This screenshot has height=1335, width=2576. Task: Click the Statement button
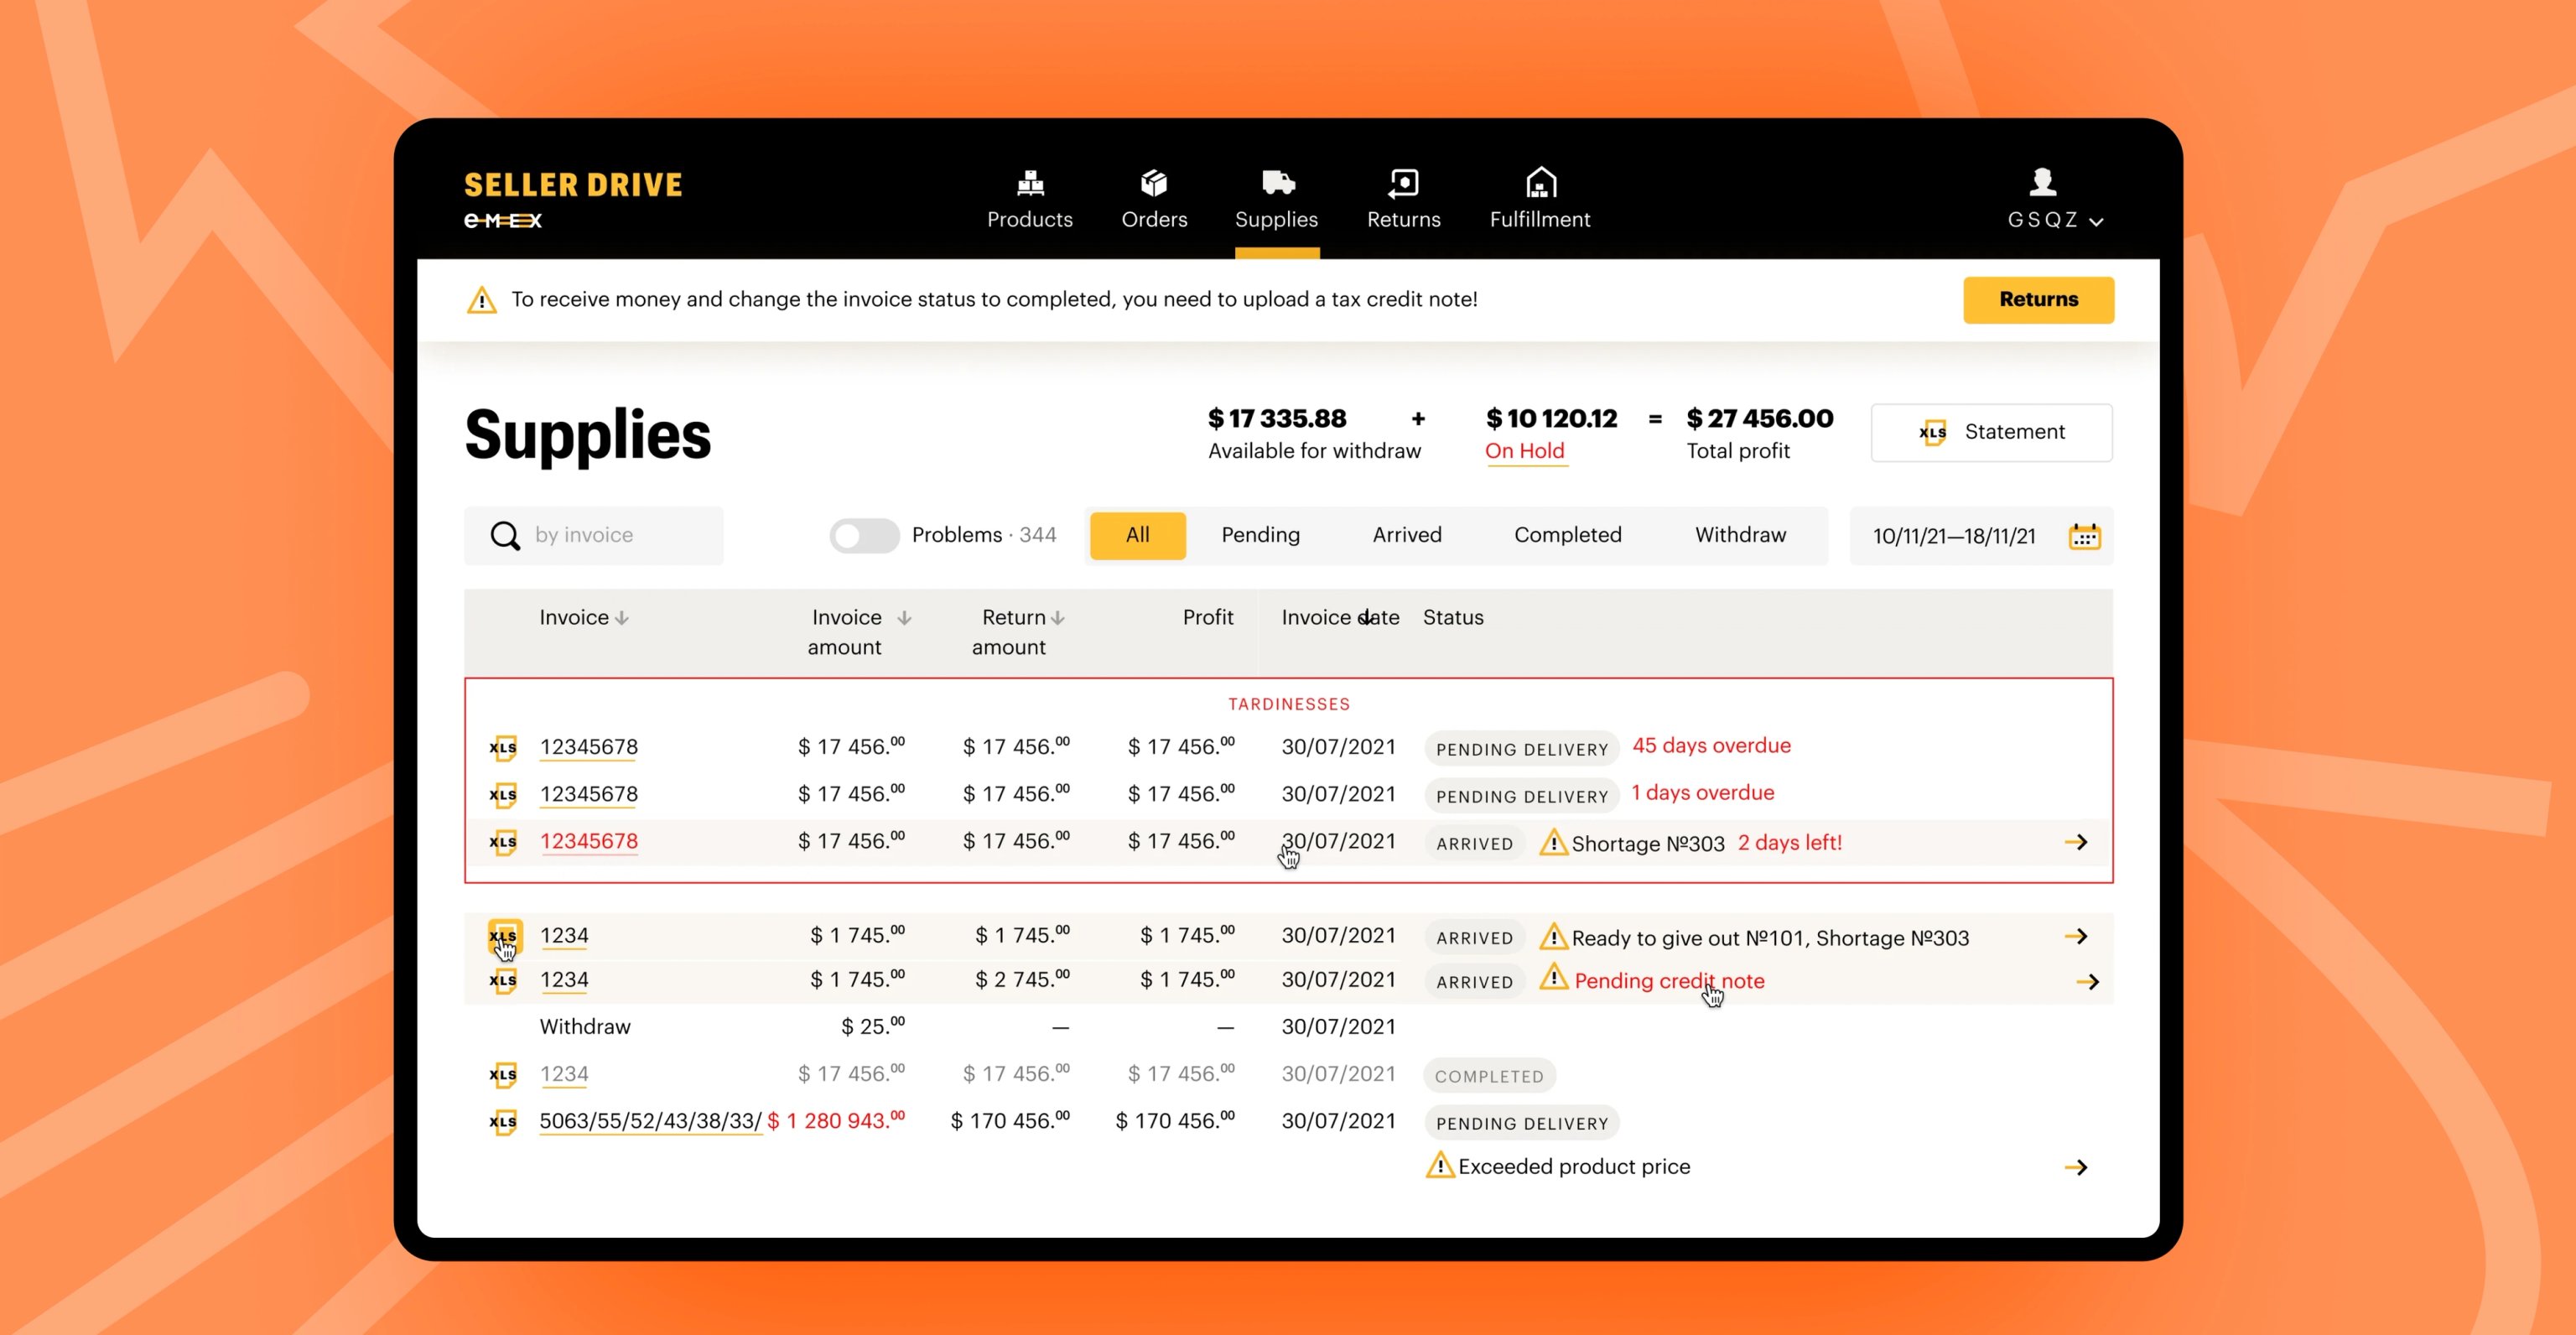[1992, 432]
